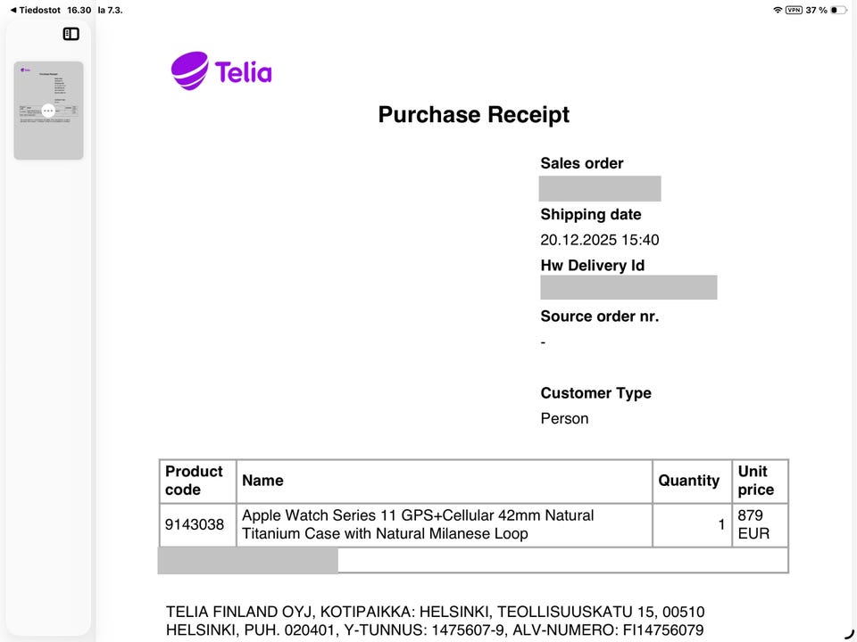
Task: Click the redacted Sales order value
Action: 599,189
